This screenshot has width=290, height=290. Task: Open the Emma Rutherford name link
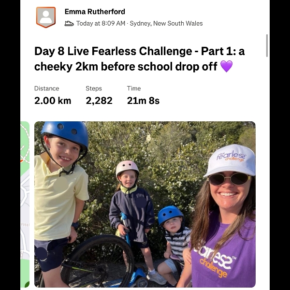coord(95,12)
